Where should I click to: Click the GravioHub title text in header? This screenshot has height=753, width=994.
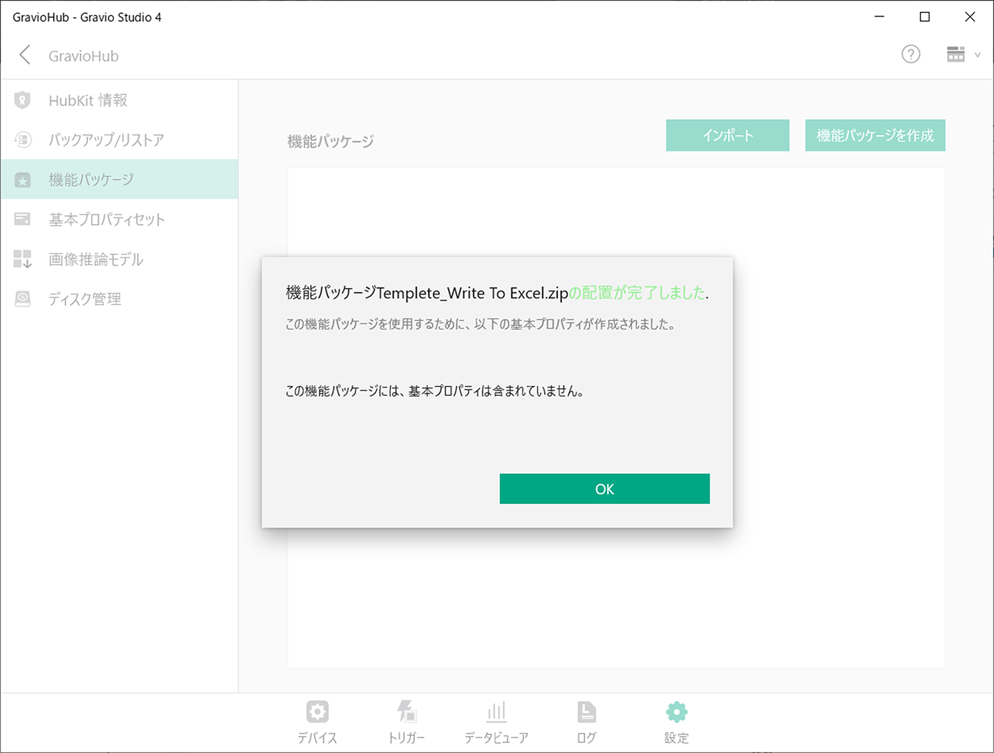point(83,56)
